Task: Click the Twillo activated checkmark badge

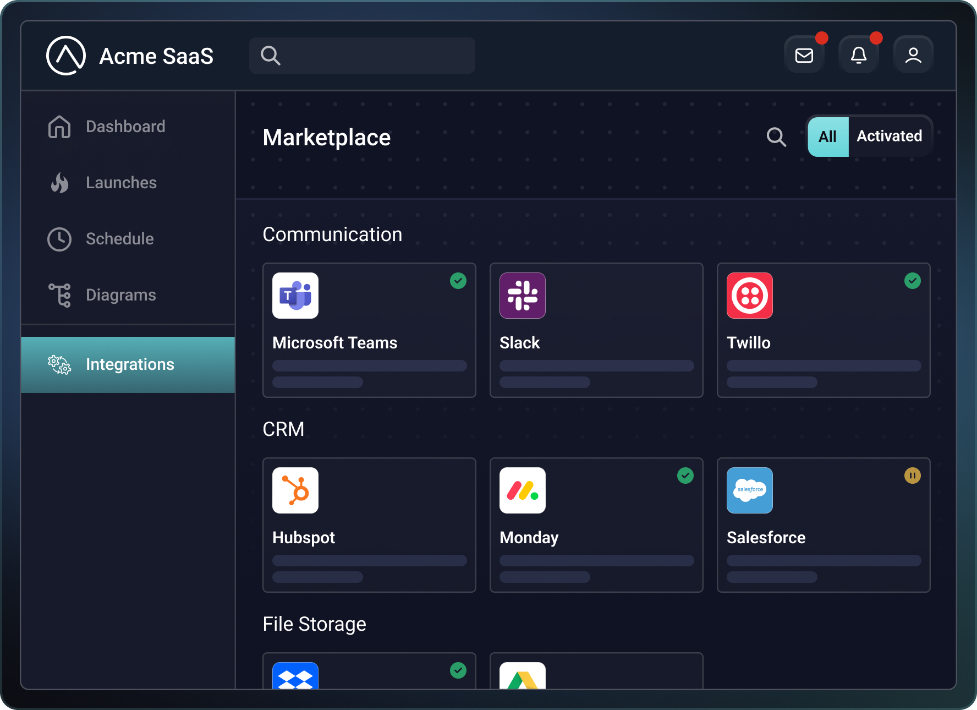Action: (913, 281)
